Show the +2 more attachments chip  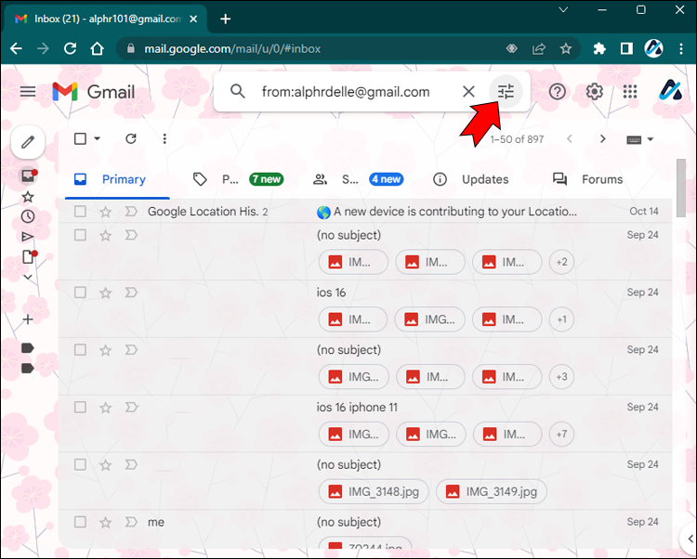click(x=561, y=262)
